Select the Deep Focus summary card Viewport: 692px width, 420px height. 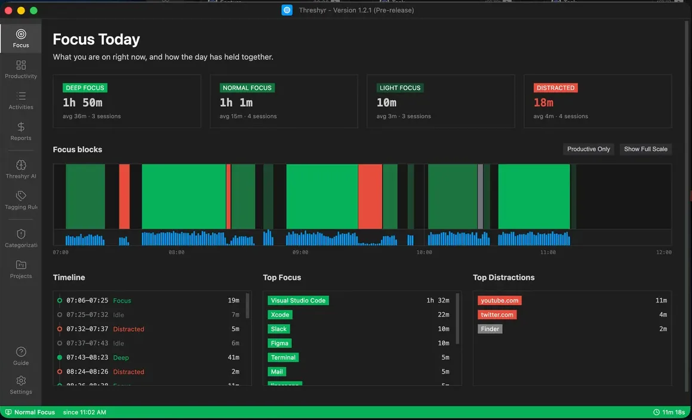127,101
